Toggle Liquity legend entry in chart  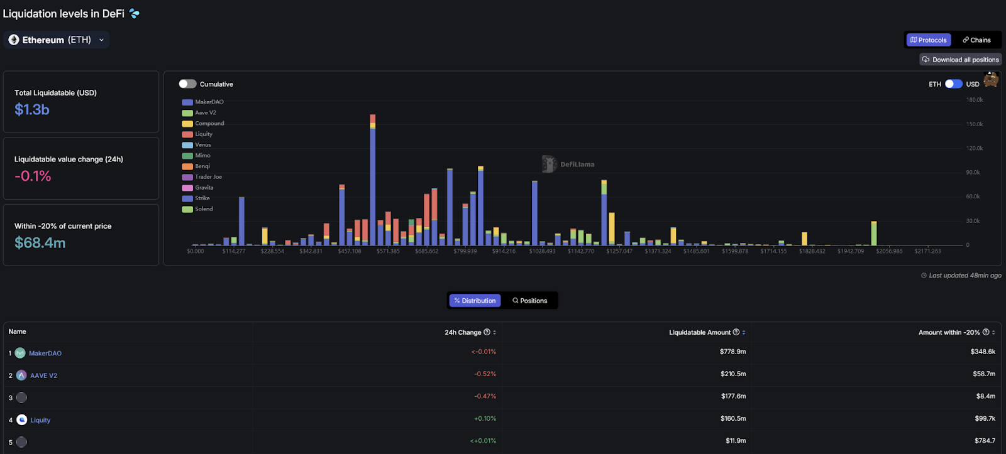[197, 134]
